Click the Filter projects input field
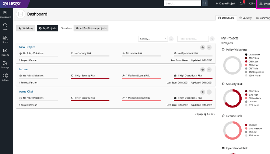The image size is (270, 154). pos(193,39)
